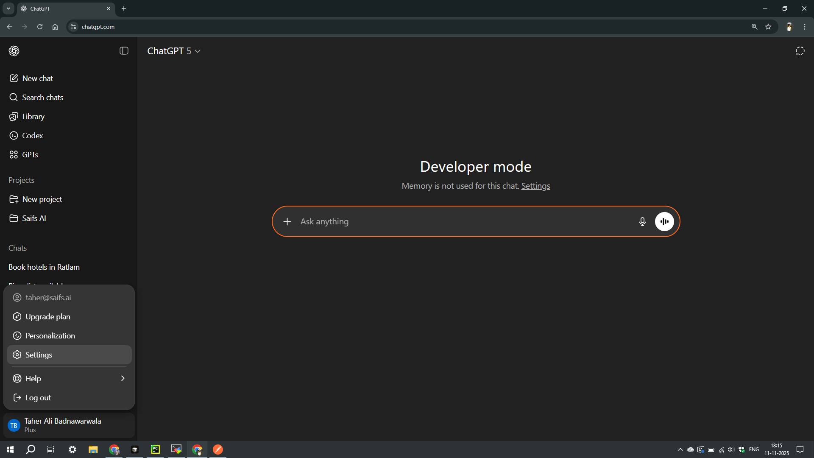Viewport: 814px width, 458px height.
Task: Click the ChatGPT logo in the sidebar
Action: [x=14, y=51]
